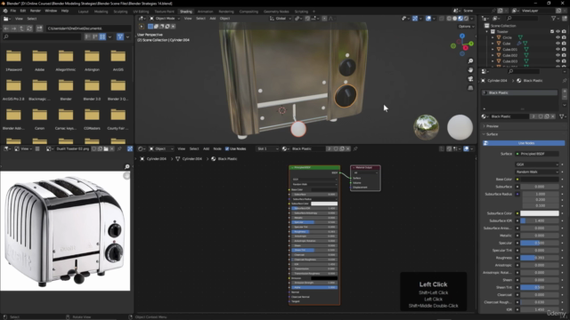Open Object Mode dropdown in viewport

[x=165, y=18]
